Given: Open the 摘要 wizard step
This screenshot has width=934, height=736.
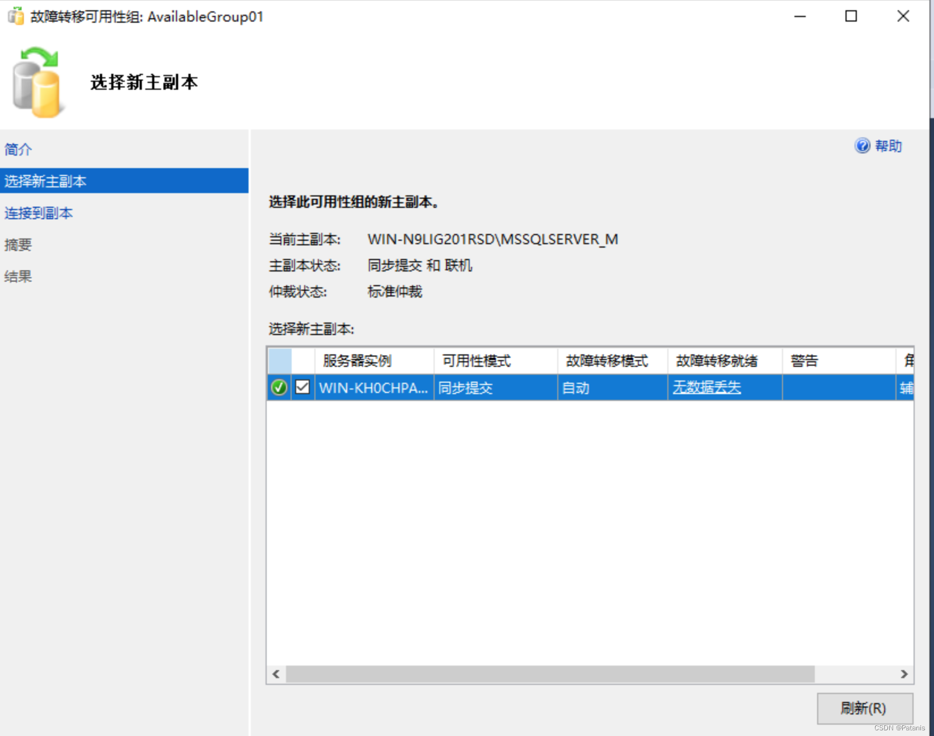Looking at the screenshot, I should (18, 245).
